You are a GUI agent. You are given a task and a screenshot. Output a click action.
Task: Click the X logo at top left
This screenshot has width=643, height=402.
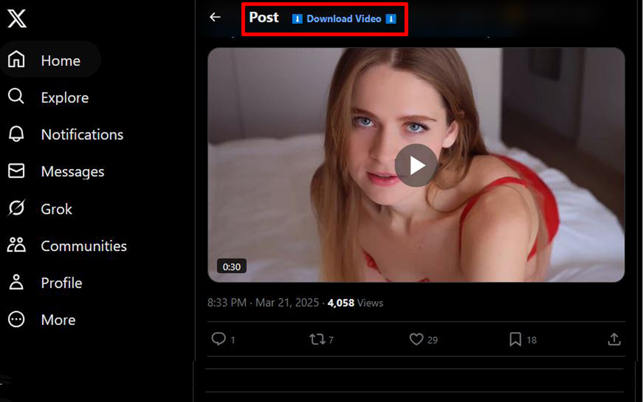click(17, 19)
